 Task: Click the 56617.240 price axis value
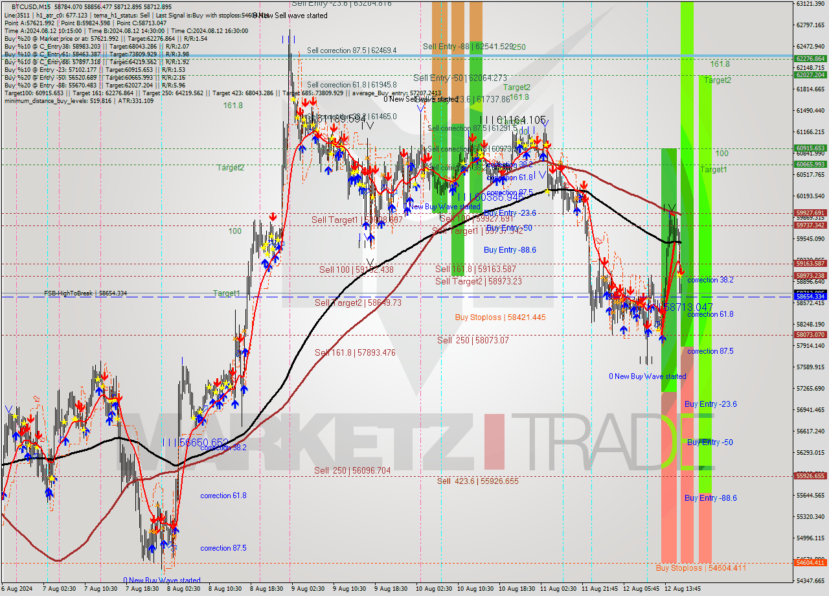810,431
